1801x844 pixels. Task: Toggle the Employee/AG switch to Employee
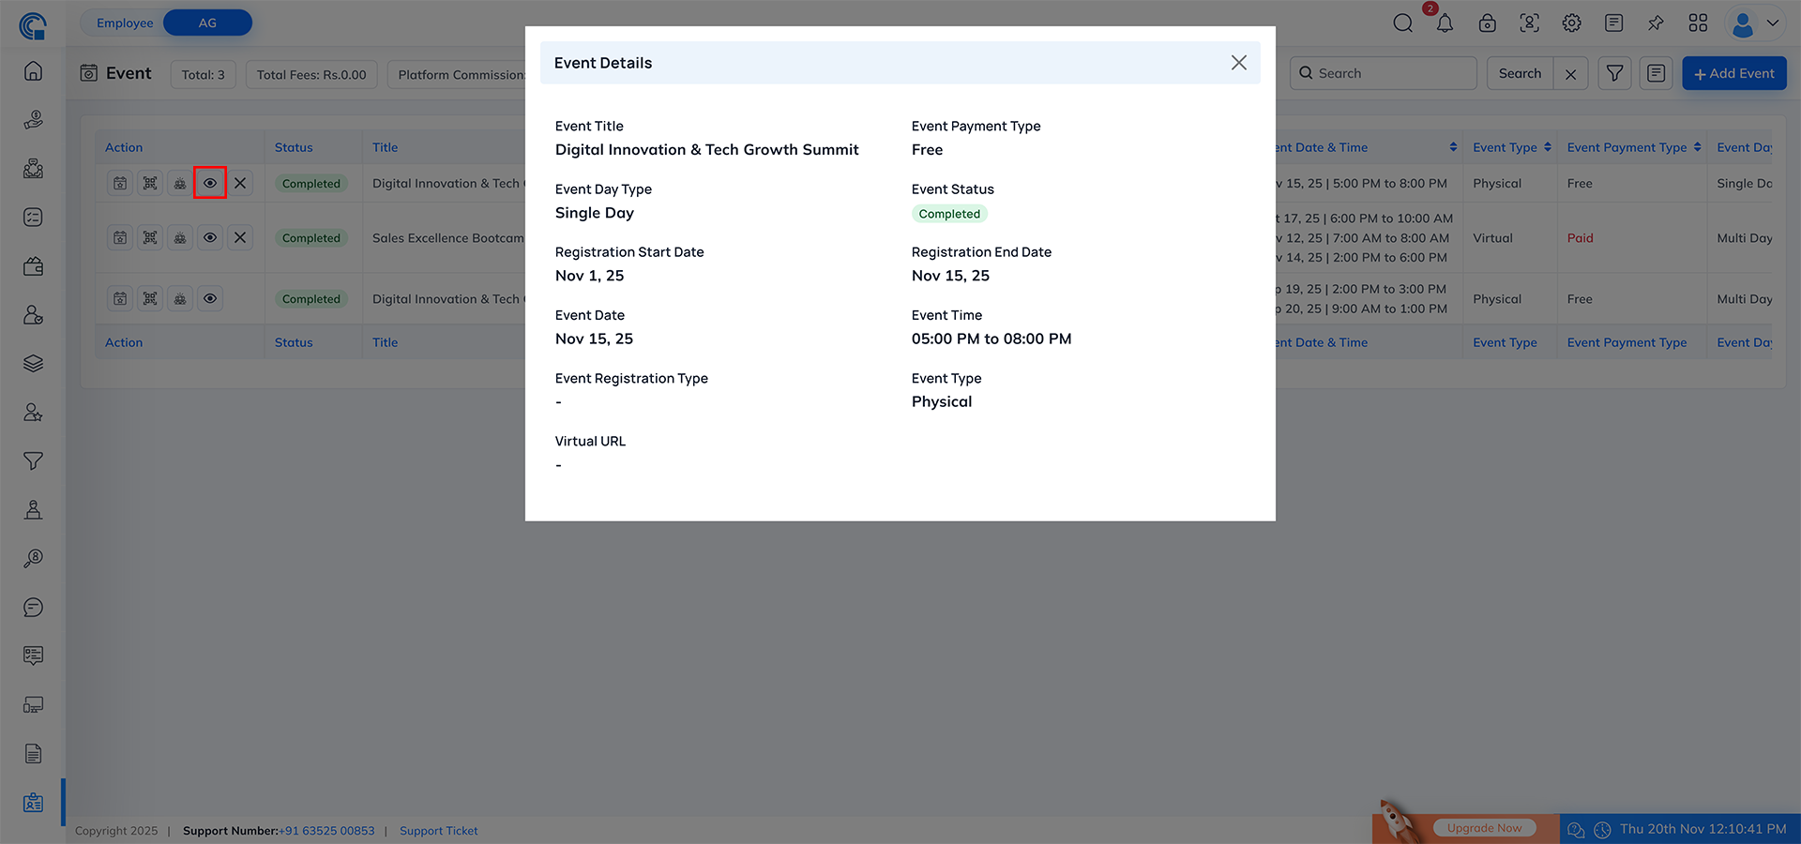[124, 22]
